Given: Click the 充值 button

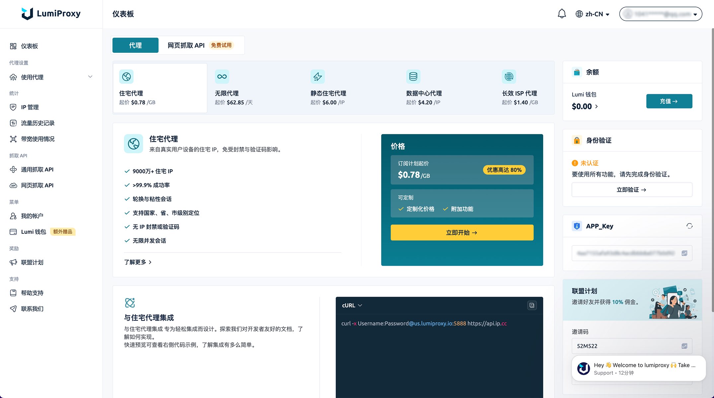Looking at the screenshot, I should (669, 101).
